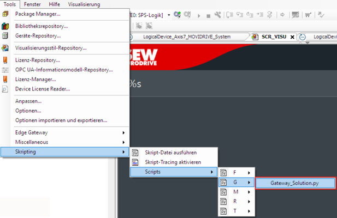Screen dimensions: 337x218
Task: Click the OPC UA-Informationsmodell-Repository icon
Action: pyautogui.click(x=5, y=70)
